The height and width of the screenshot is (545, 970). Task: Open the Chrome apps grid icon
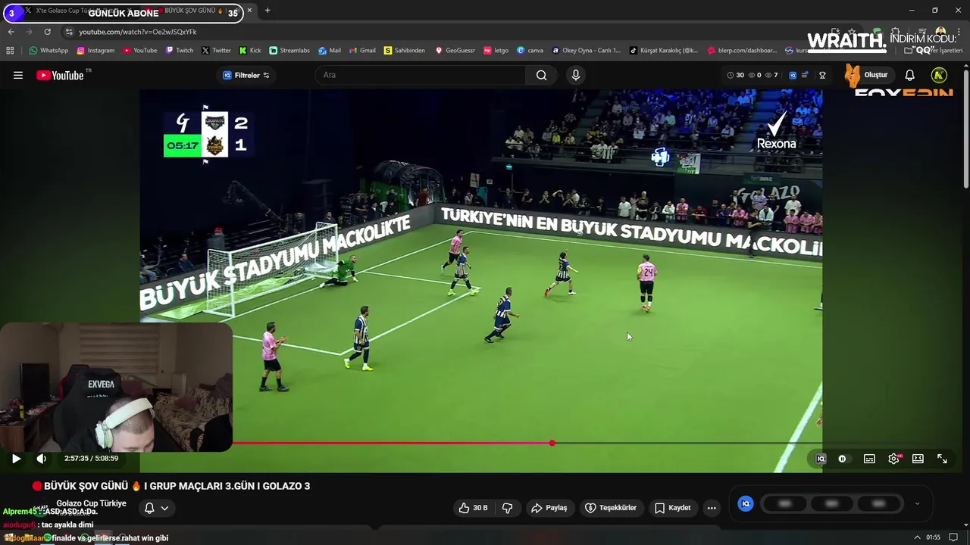[x=10, y=50]
